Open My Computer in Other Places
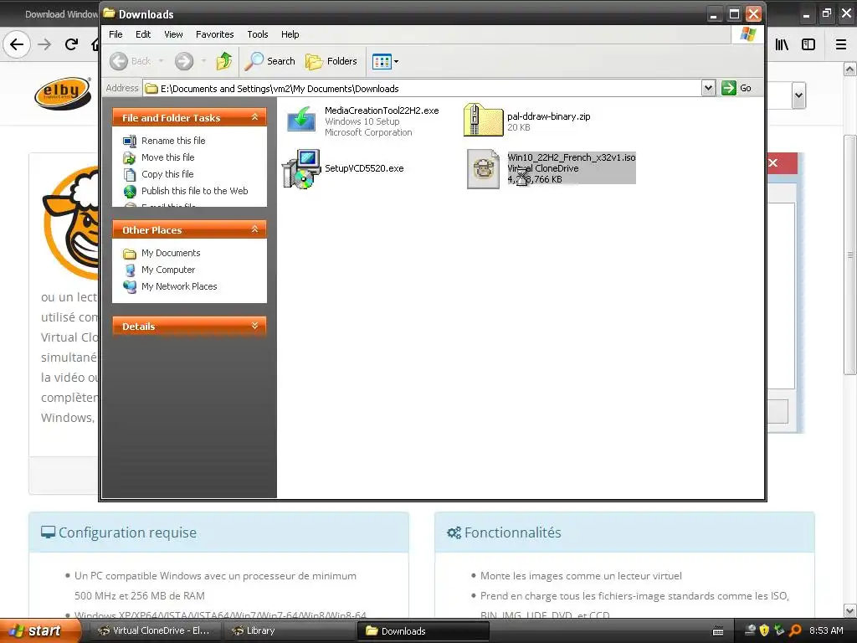 pyautogui.click(x=167, y=270)
